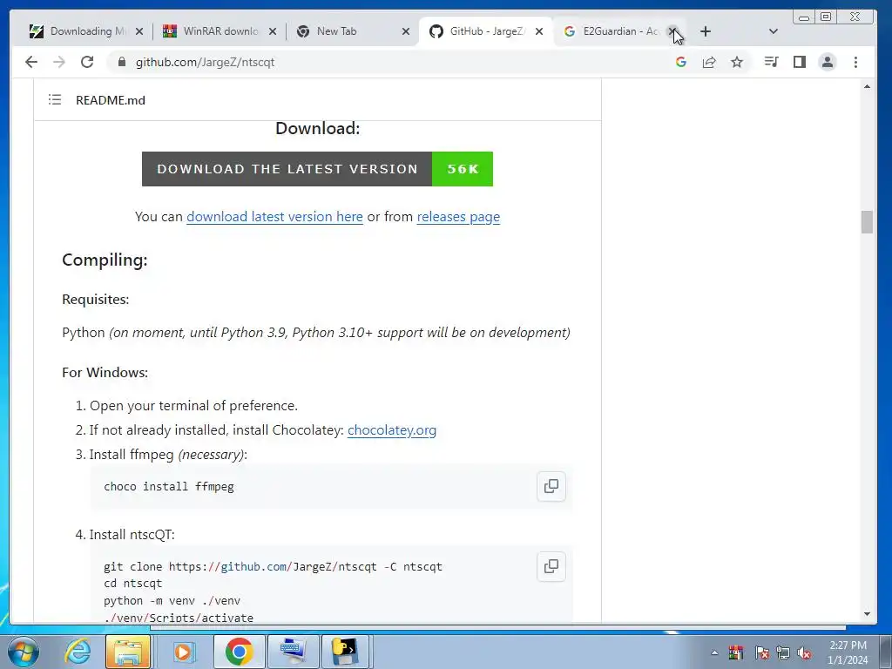The image size is (892, 669).
Task: Copy the choco install ffmpeg command
Action: pyautogui.click(x=551, y=486)
